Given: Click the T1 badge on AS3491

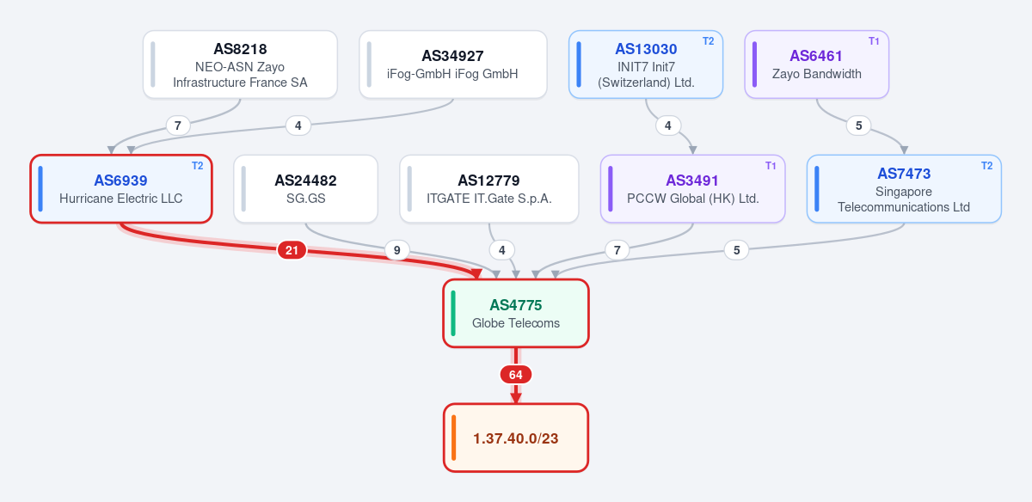Looking at the screenshot, I should (x=771, y=166).
